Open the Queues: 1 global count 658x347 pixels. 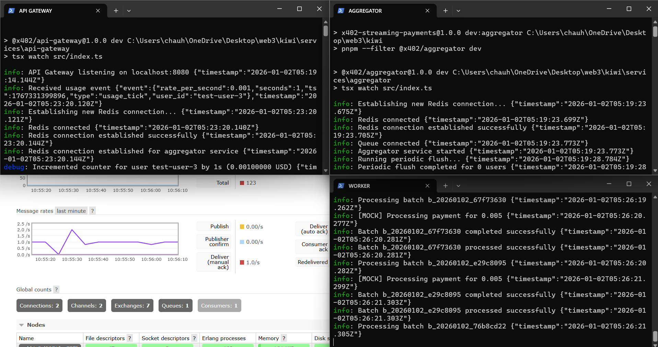click(x=175, y=305)
